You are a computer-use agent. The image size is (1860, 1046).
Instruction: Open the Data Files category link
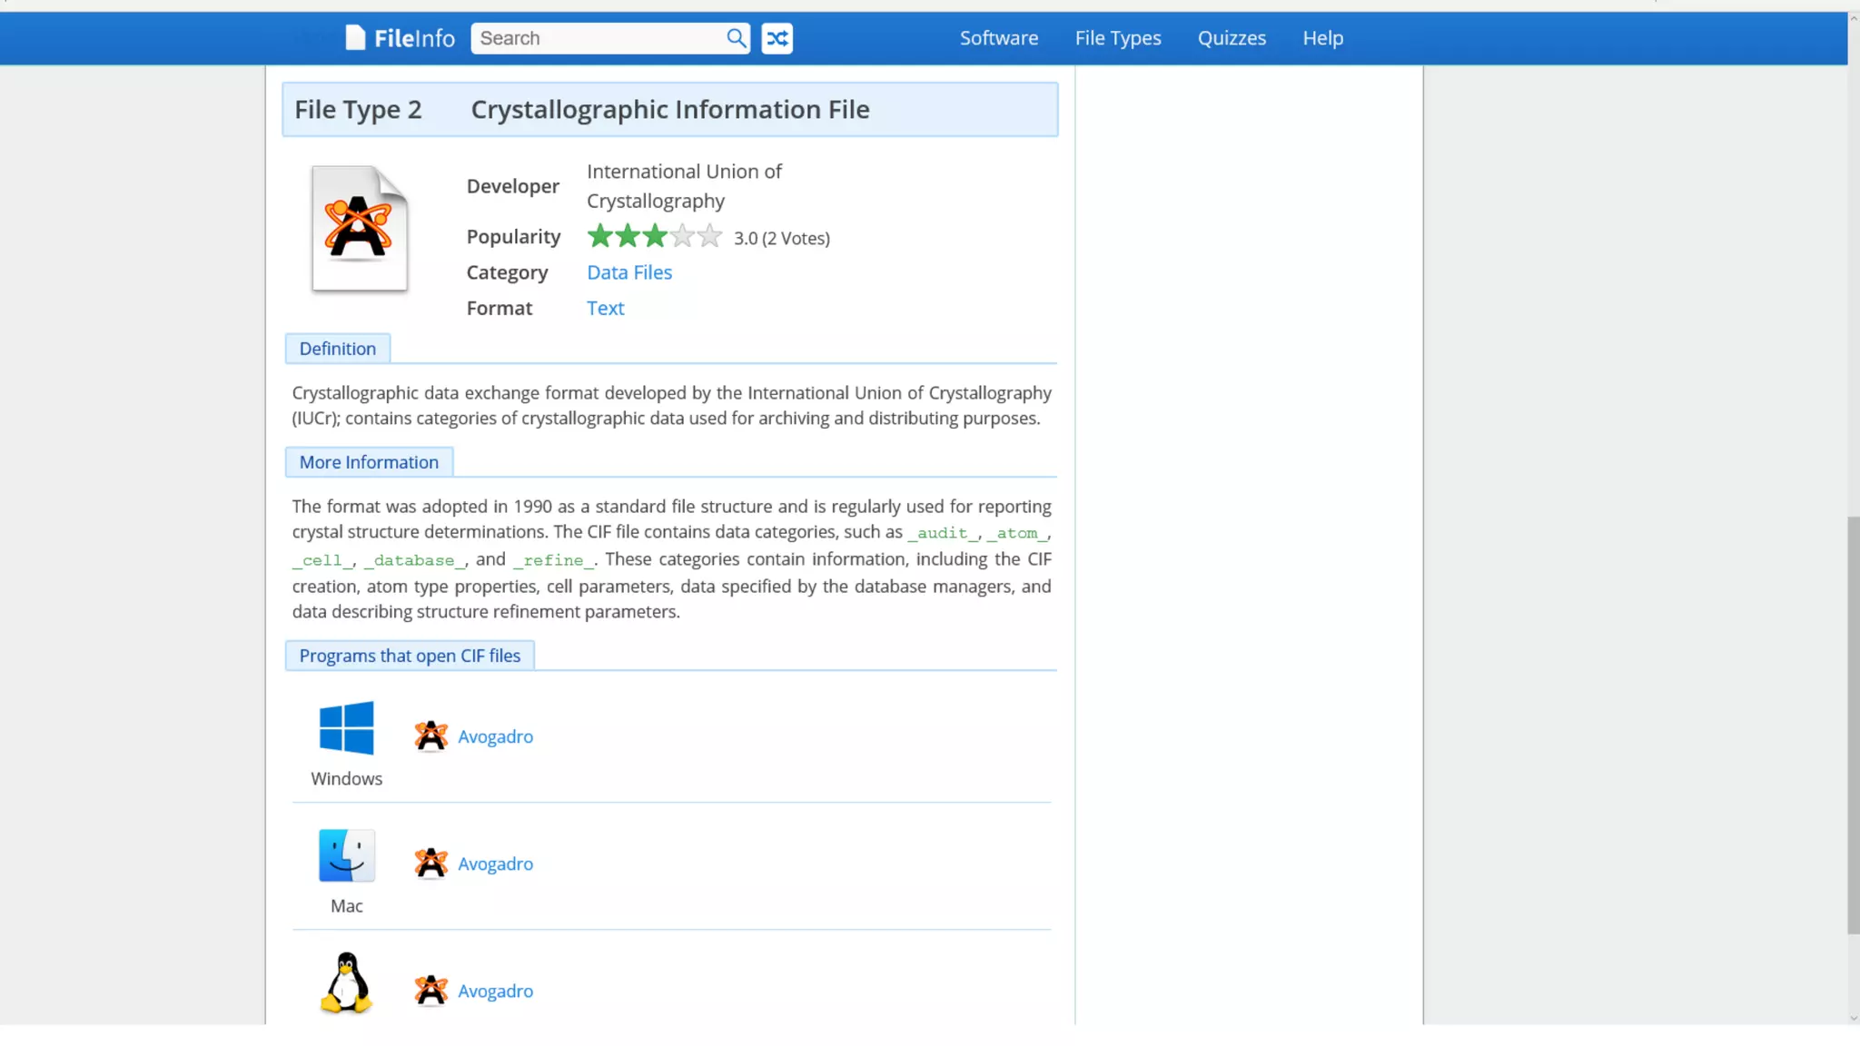[x=628, y=272]
